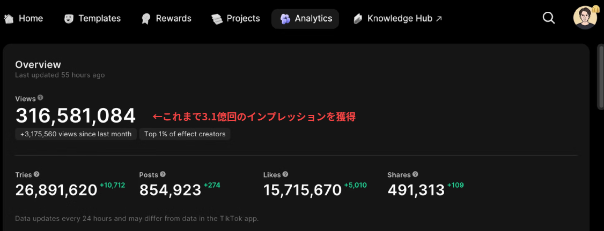
Task: Show the Shares help tooltip icon
Action: click(x=415, y=174)
